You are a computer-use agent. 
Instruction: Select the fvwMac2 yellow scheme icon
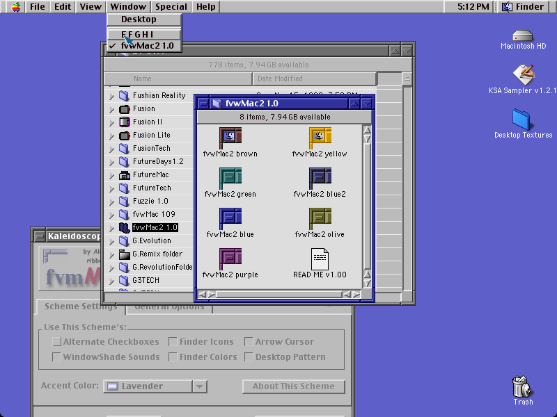[320, 138]
